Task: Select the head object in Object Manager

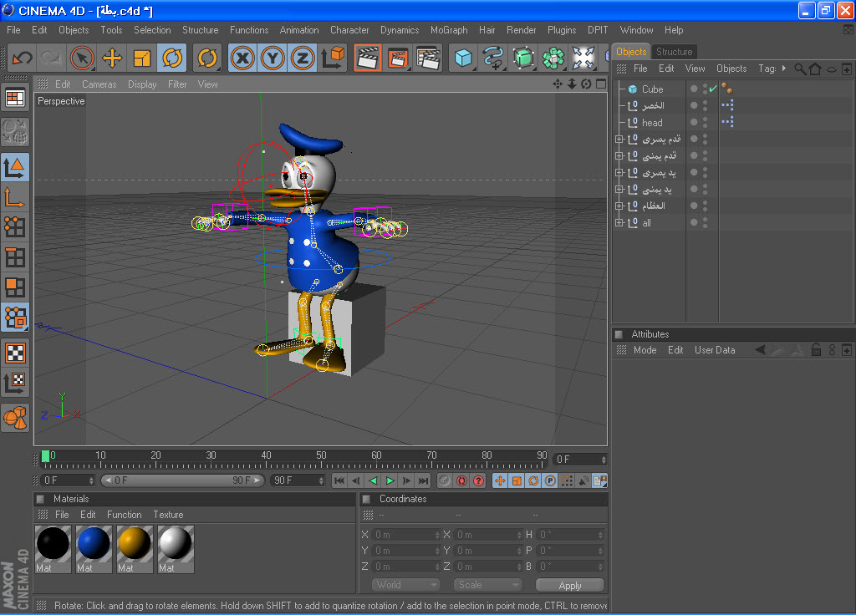Action: (652, 122)
